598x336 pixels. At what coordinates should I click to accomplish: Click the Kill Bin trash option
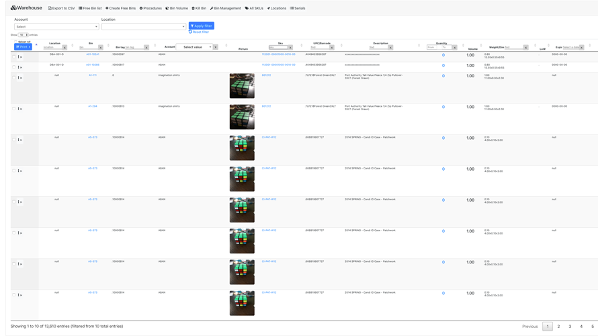(x=199, y=8)
